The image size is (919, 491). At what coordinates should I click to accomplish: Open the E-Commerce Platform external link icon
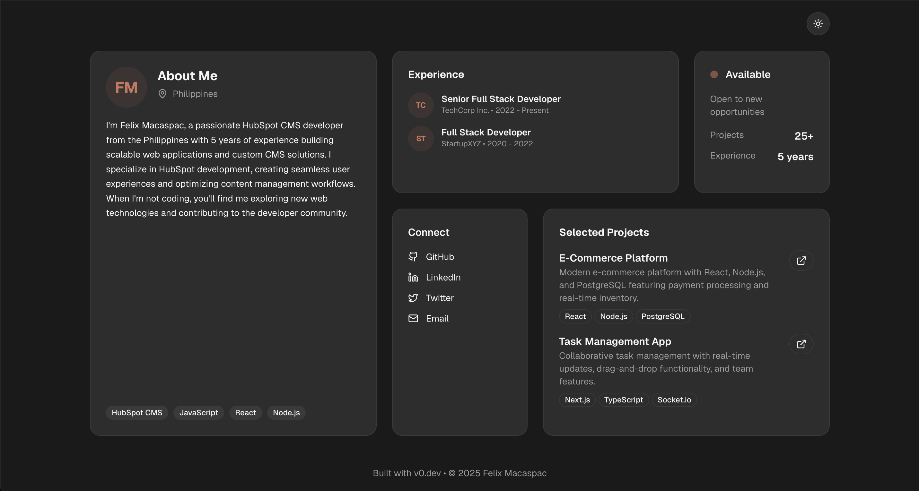coord(801,261)
